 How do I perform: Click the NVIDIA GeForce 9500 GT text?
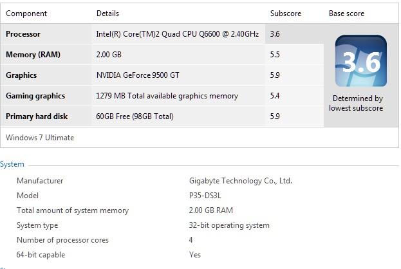[138, 75]
